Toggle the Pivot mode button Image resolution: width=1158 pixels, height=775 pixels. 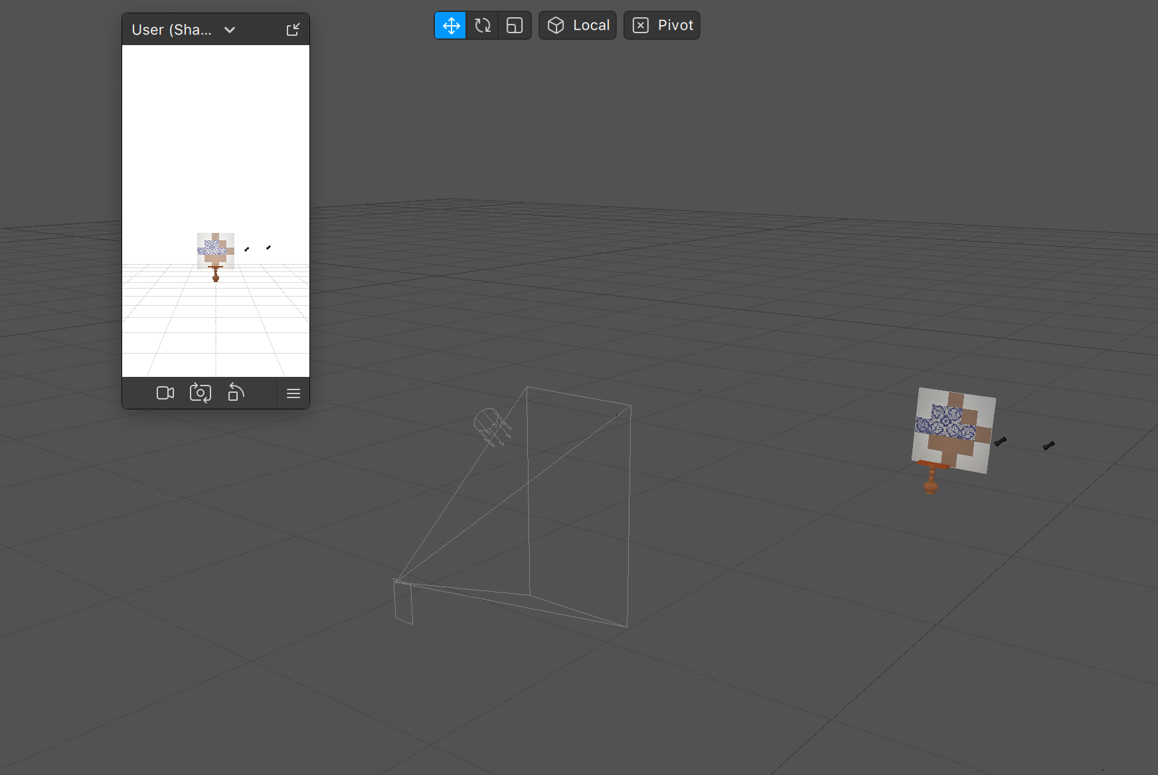tap(662, 25)
